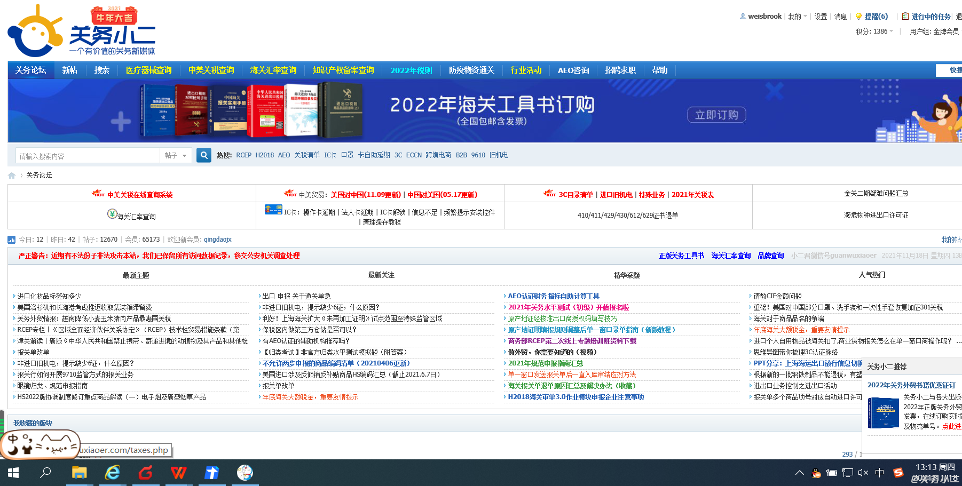Open Windows taskbar search
The height and width of the screenshot is (486, 962).
point(46,473)
